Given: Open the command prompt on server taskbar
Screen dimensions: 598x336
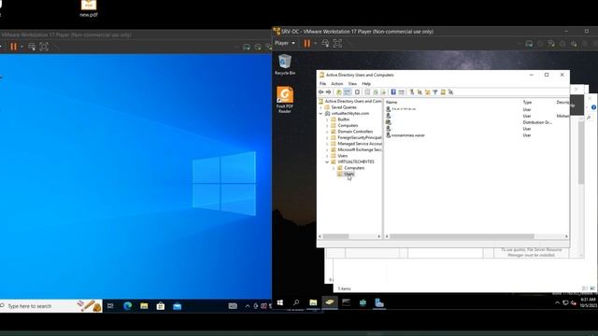Looking at the screenshot, I should coord(347,302).
